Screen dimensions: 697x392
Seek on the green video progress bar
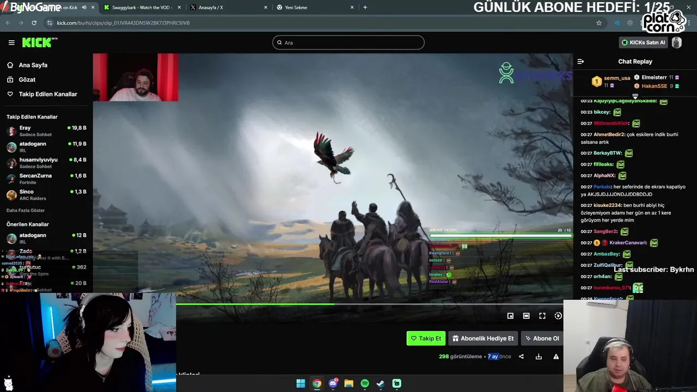[370, 304]
